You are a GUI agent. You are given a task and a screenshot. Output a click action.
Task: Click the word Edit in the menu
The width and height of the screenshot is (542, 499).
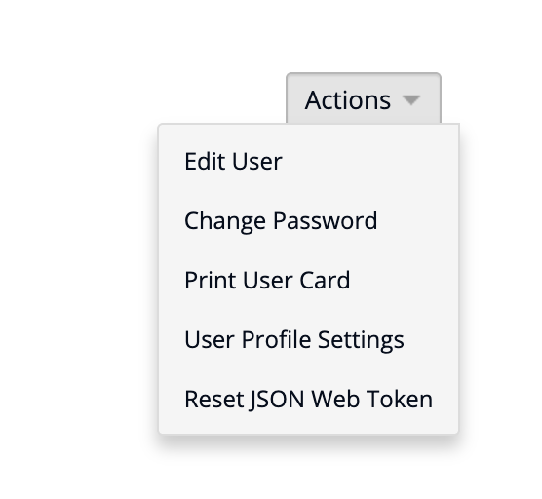coord(205,162)
